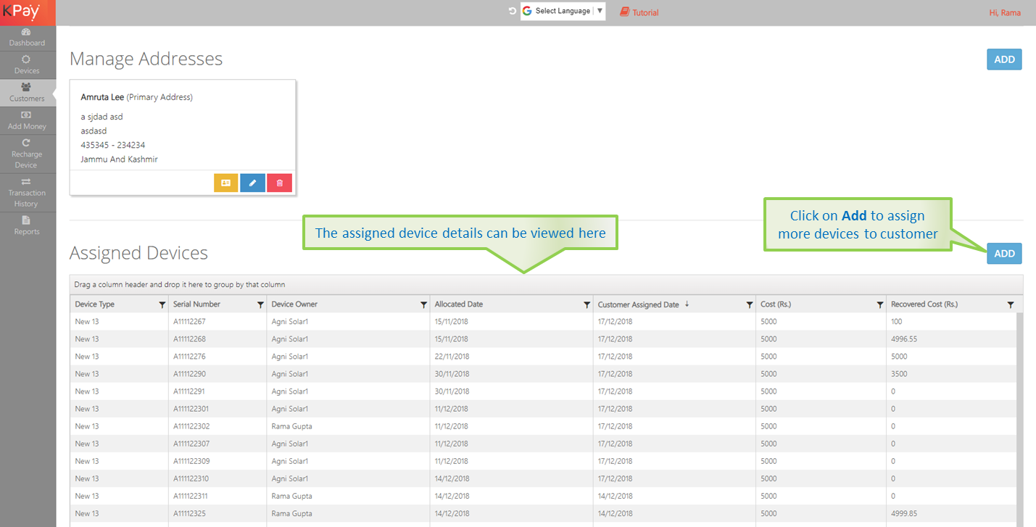Open the Serial Number column filter
This screenshot has height=527, width=1036.
(x=260, y=305)
